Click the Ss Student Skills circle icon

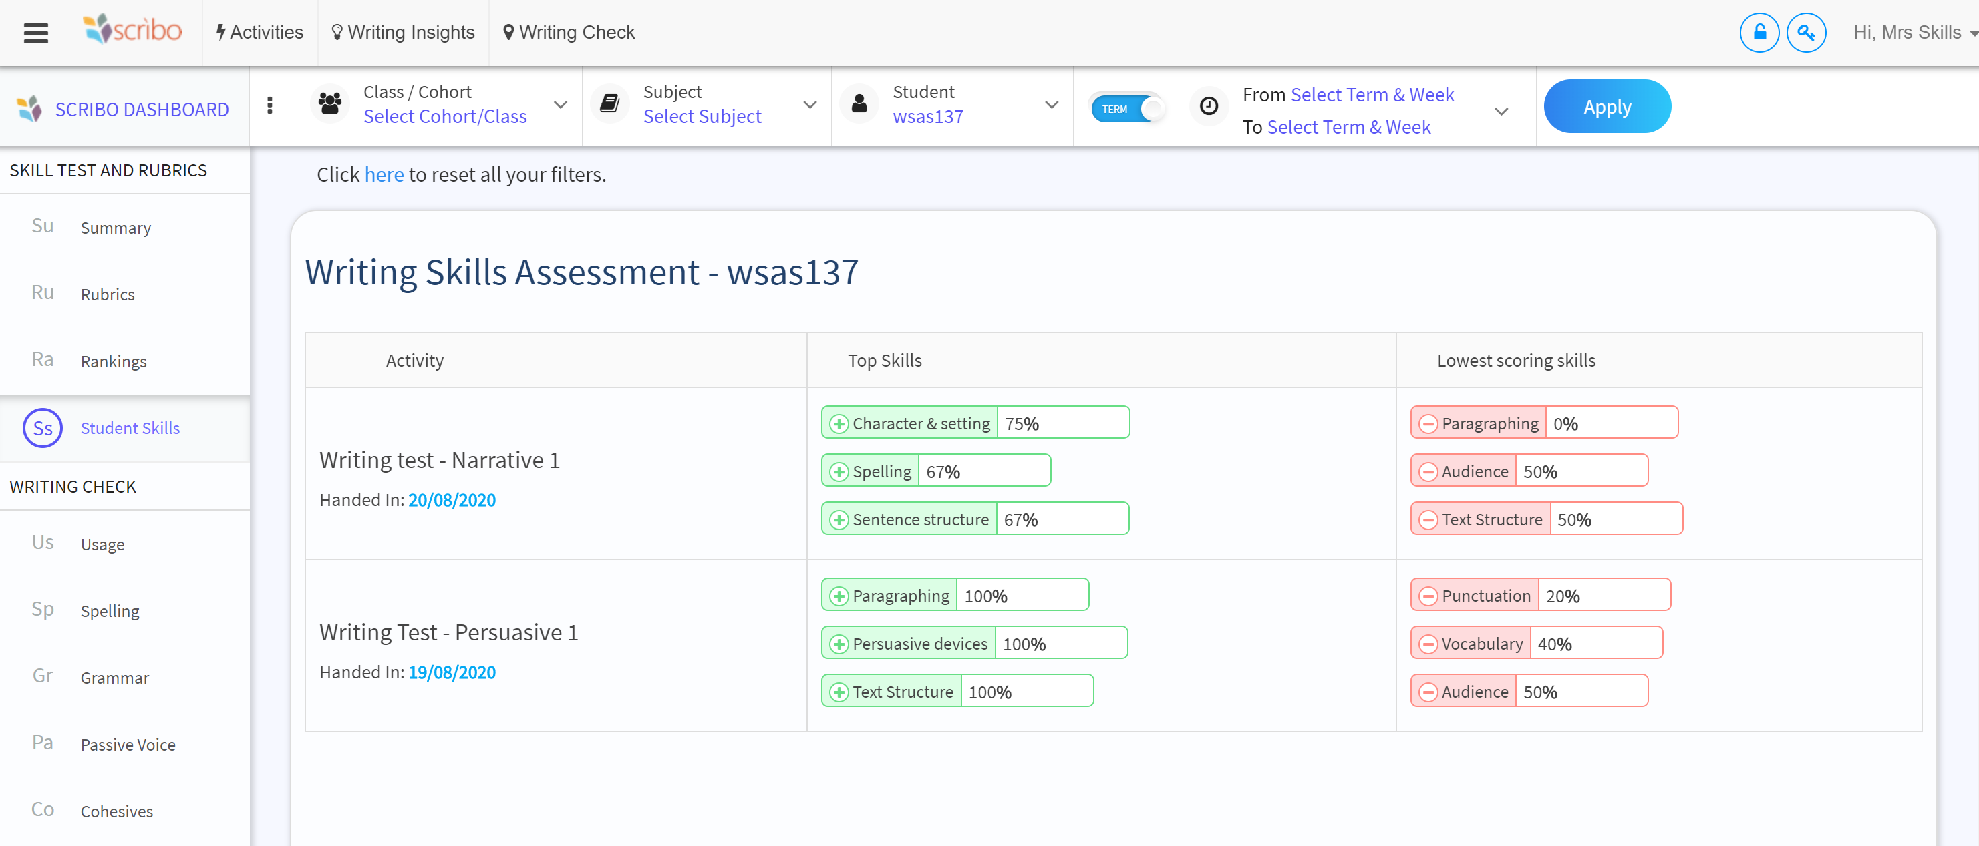click(43, 427)
